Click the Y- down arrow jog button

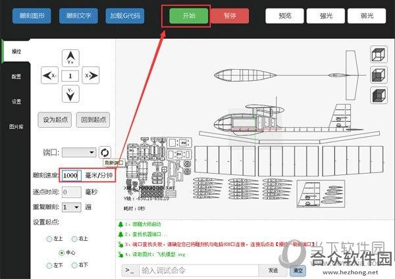(70, 93)
